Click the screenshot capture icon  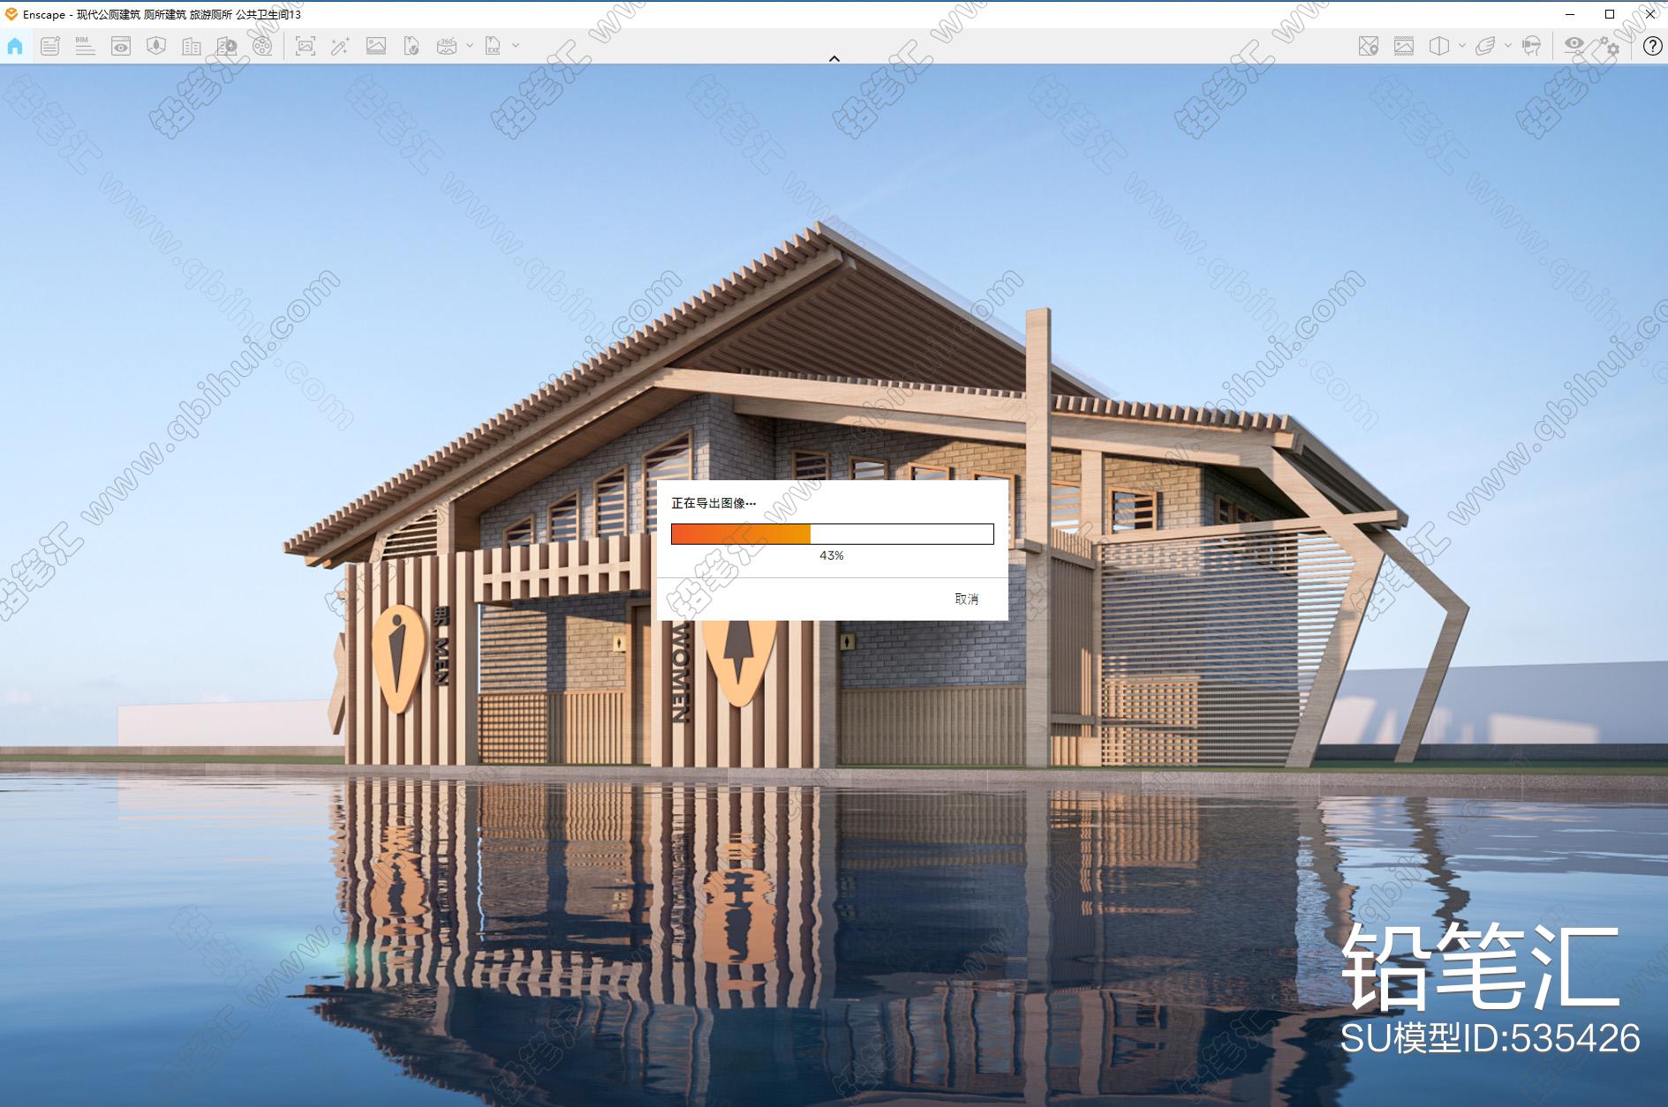pyautogui.click(x=306, y=46)
